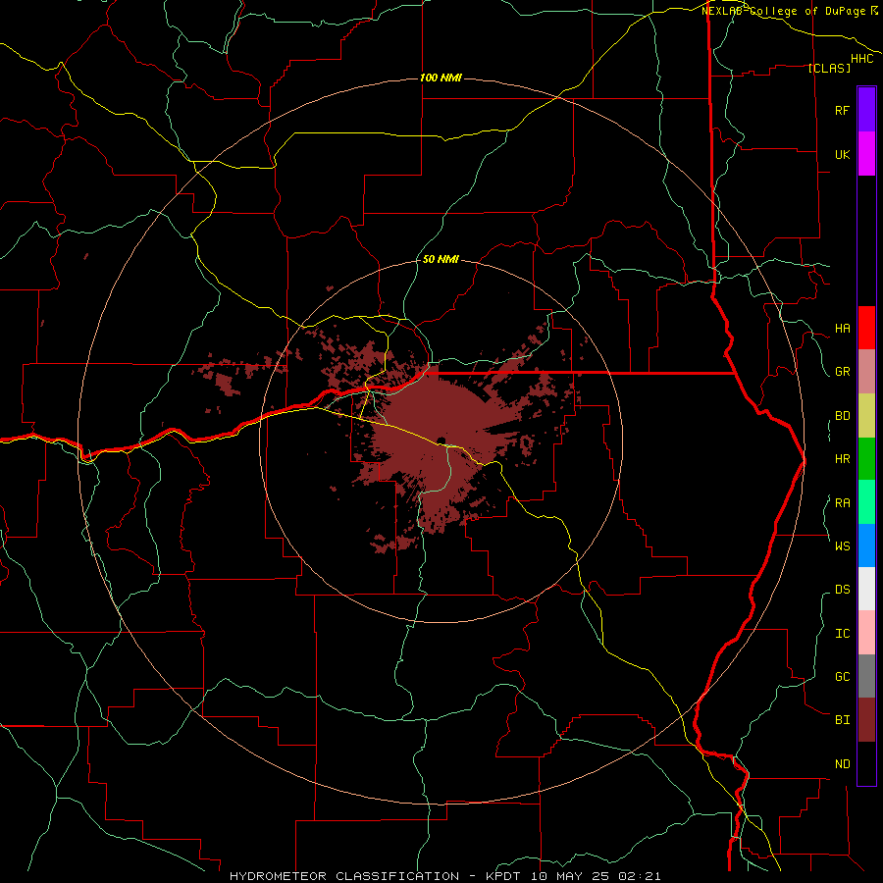883x883 pixels.
Task: Click the UK magenta legend swatch
Action: (866, 154)
